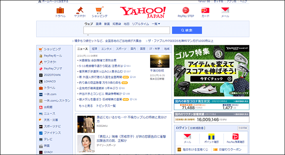Select the ウェブ search tab

(x=89, y=24)
